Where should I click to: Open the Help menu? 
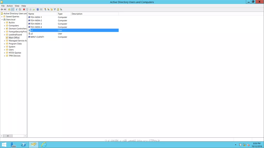click(x=23, y=6)
